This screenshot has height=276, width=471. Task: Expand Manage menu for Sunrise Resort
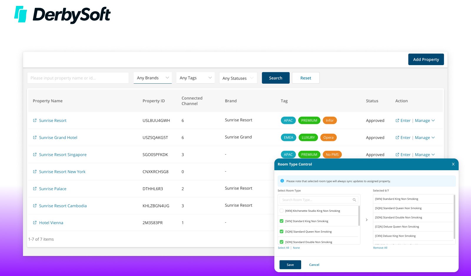[x=425, y=120]
